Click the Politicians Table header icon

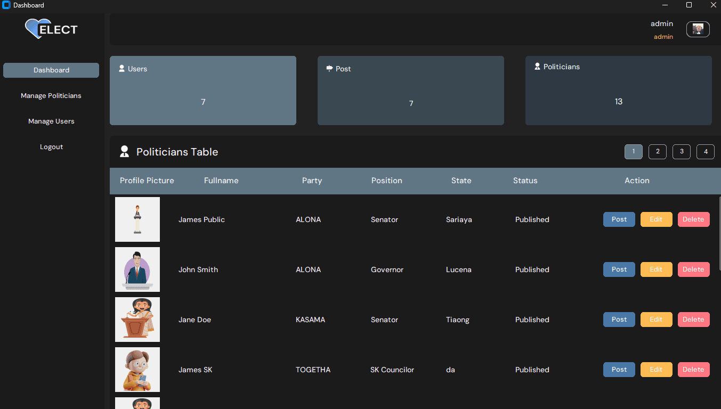pyautogui.click(x=125, y=152)
